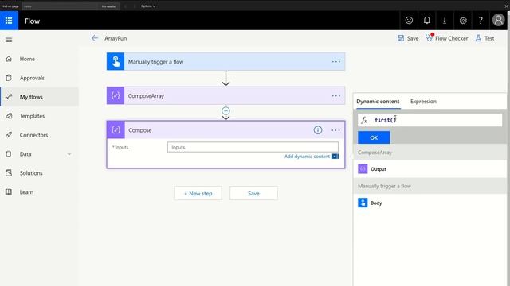Toggle the hamburger navigation menu
The height and width of the screenshot is (286, 510).
tap(9, 40)
